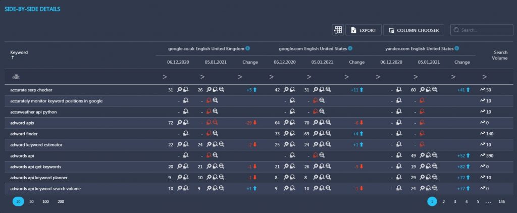This screenshot has height=213, width=517.
Task: Click the sort arrow under the Keyword column header
Action: coord(13,58)
